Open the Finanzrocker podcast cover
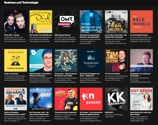This screenshot has height=125, width=158. pyautogui.click(x=66, y=60)
